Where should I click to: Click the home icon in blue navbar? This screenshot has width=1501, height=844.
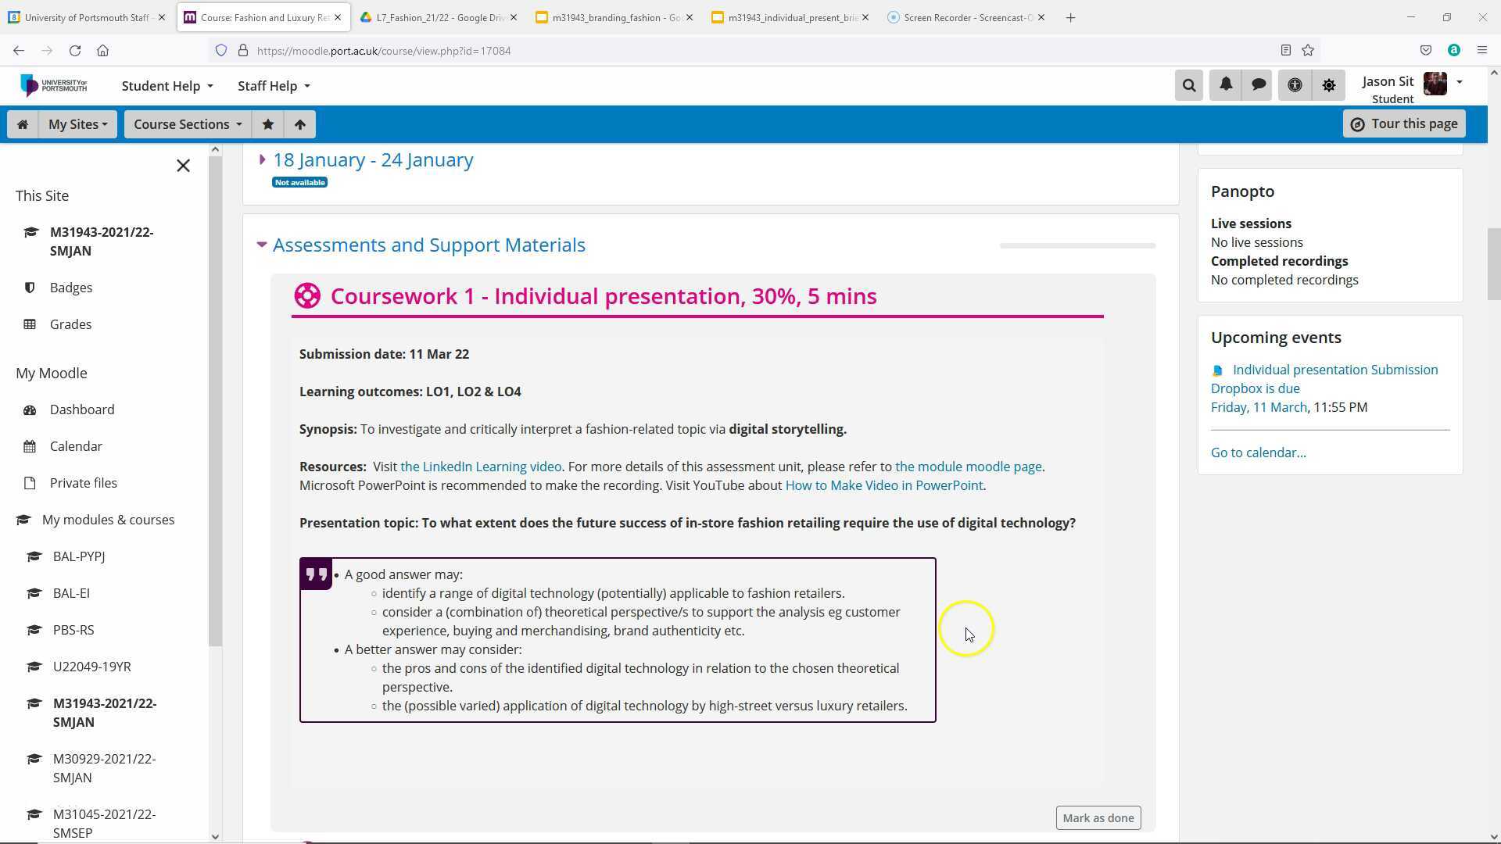(23, 124)
